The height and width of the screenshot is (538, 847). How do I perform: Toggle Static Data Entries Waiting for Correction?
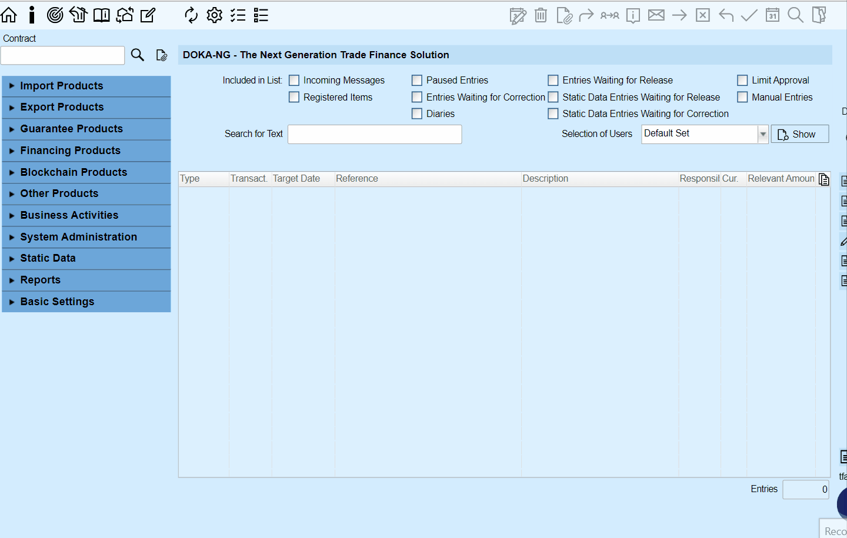(553, 113)
